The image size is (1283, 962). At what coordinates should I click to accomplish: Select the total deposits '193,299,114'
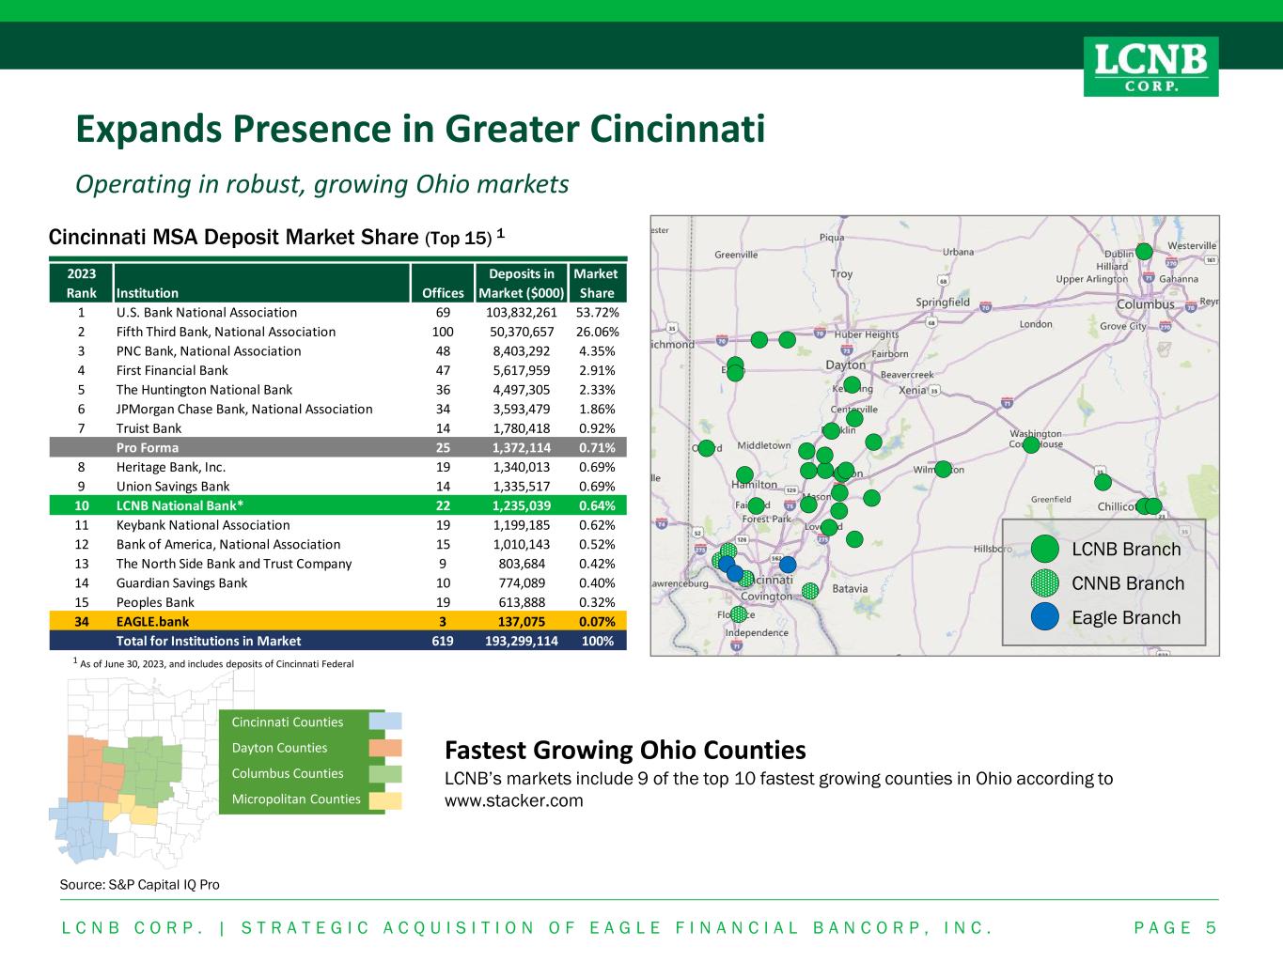[522, 641]
